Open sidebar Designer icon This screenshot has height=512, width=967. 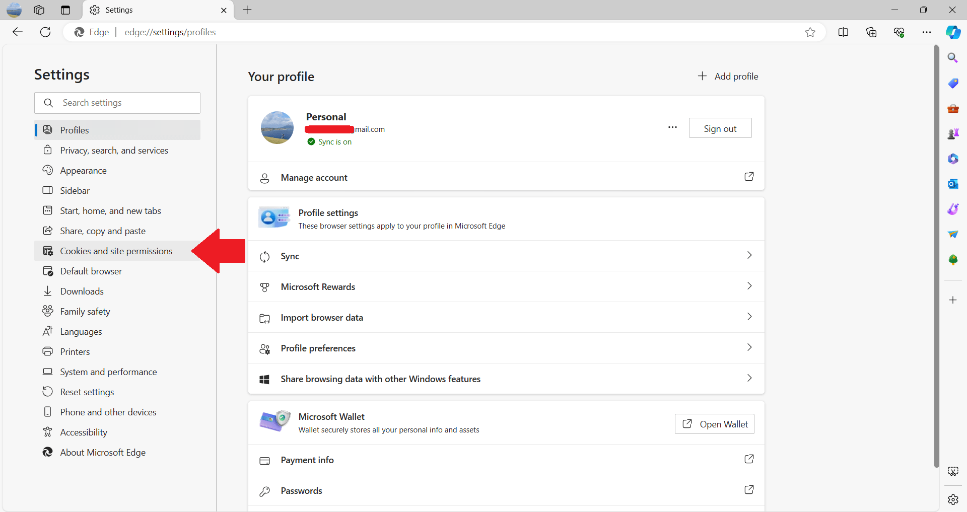pyautogui.click(x=953, y=209)
